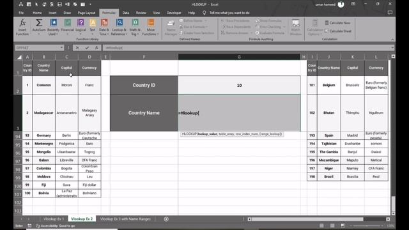The height and width of the screenshot is (230, 409).
Task: Open the Insert tab
Action: coord(52,13)
